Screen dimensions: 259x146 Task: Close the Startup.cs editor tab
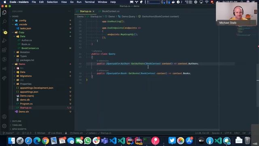tap(93, 11)
